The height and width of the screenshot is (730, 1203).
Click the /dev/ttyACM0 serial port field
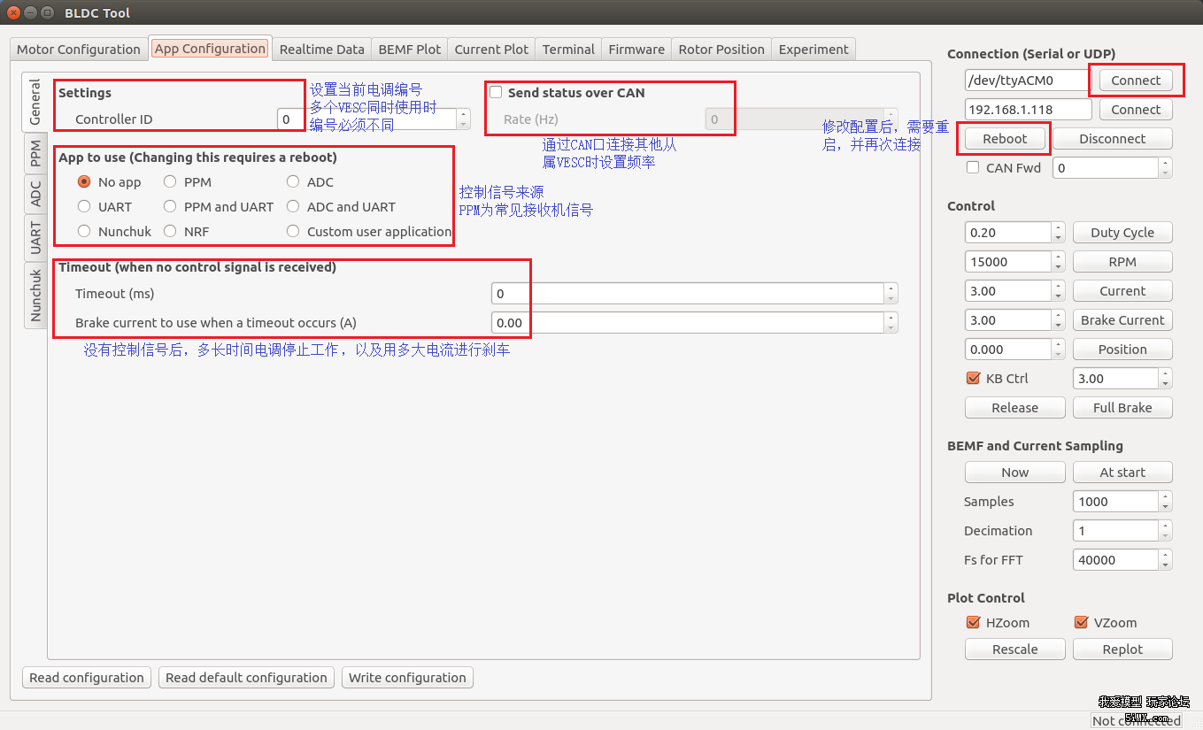pos(1028,81)
